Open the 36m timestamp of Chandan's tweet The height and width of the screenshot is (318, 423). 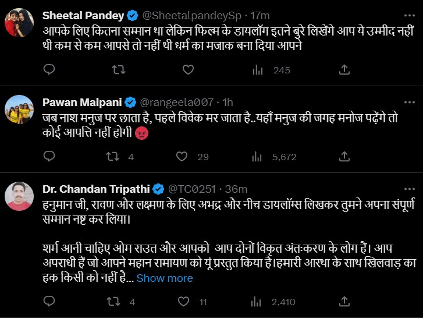[235, 189]
